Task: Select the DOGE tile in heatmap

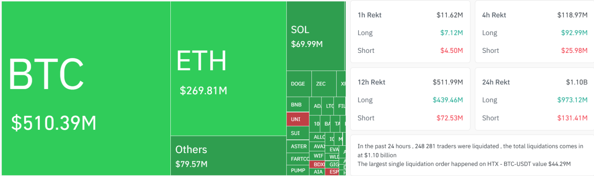Action: [x=298, y=84]
